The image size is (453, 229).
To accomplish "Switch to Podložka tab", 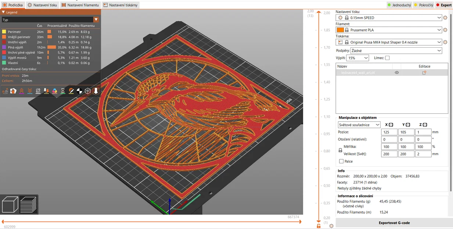I will click(x=13, y=5).
